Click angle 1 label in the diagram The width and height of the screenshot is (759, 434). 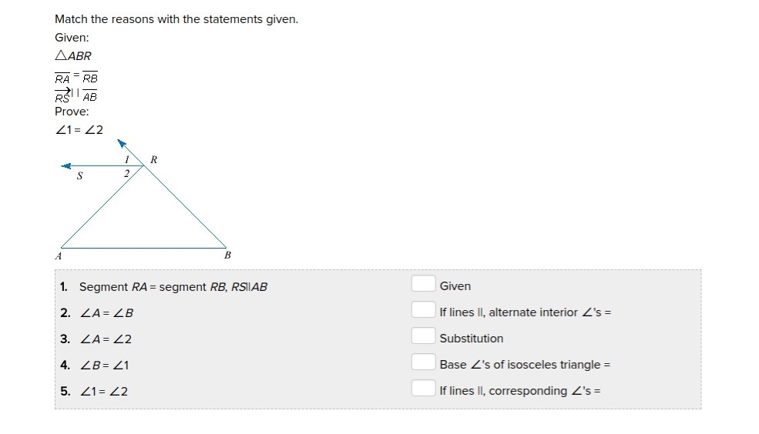127,159
